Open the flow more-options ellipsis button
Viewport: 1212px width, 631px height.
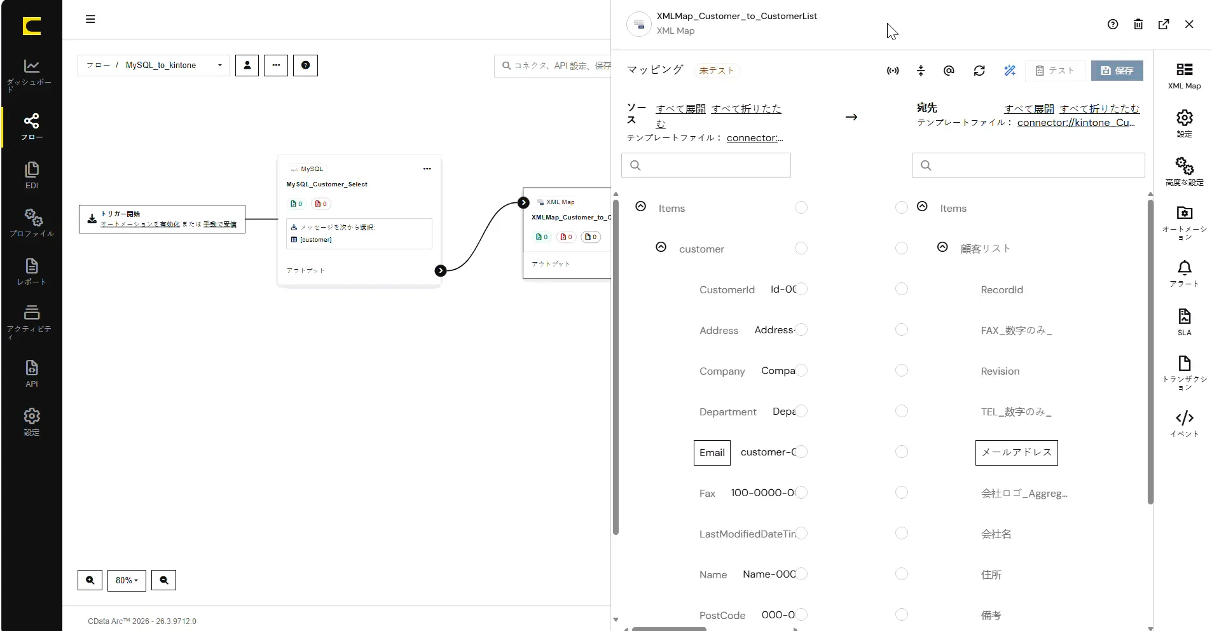coord(276,65)
